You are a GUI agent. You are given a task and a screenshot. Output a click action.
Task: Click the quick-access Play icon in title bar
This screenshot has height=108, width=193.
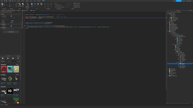pyautogui.click(x=10, y=1)
